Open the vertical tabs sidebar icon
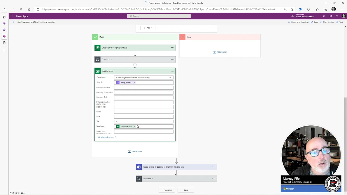The image size is (347, 195). click(4, 17)
